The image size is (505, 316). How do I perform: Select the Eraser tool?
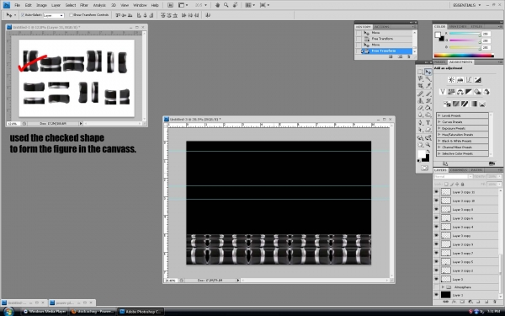(420, 108)
